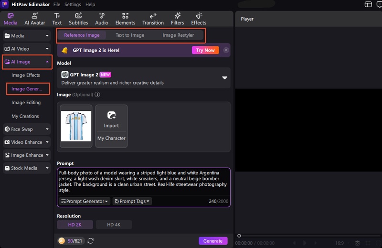Open My Creations in sidebar
Viewport: 382px width, 248px height.
(x=25, y=116)
